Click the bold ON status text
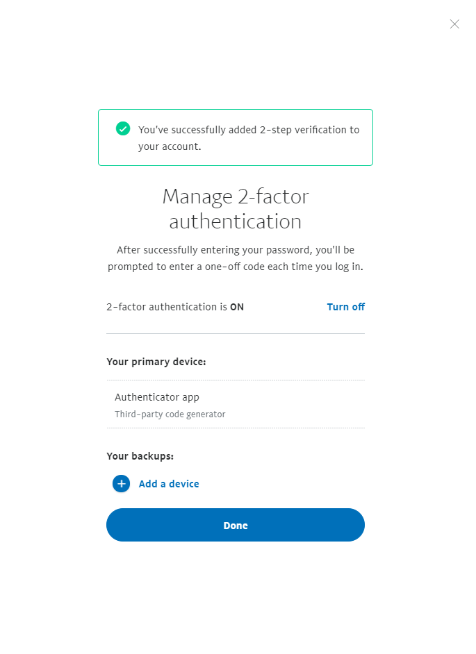This screenshot has width=476, height=654. tap(237, 307)
